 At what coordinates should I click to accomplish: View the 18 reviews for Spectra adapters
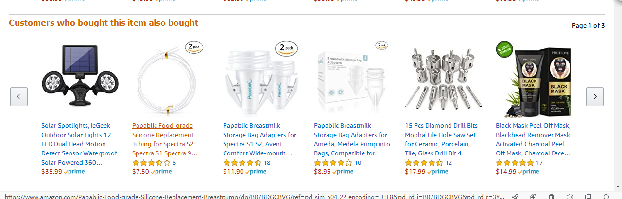(x=267, y=163)
